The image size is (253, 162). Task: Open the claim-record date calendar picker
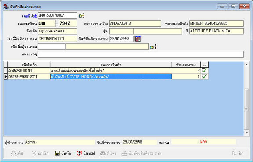138,39
